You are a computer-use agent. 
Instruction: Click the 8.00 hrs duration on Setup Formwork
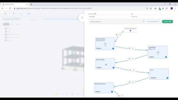pos(99,48)
